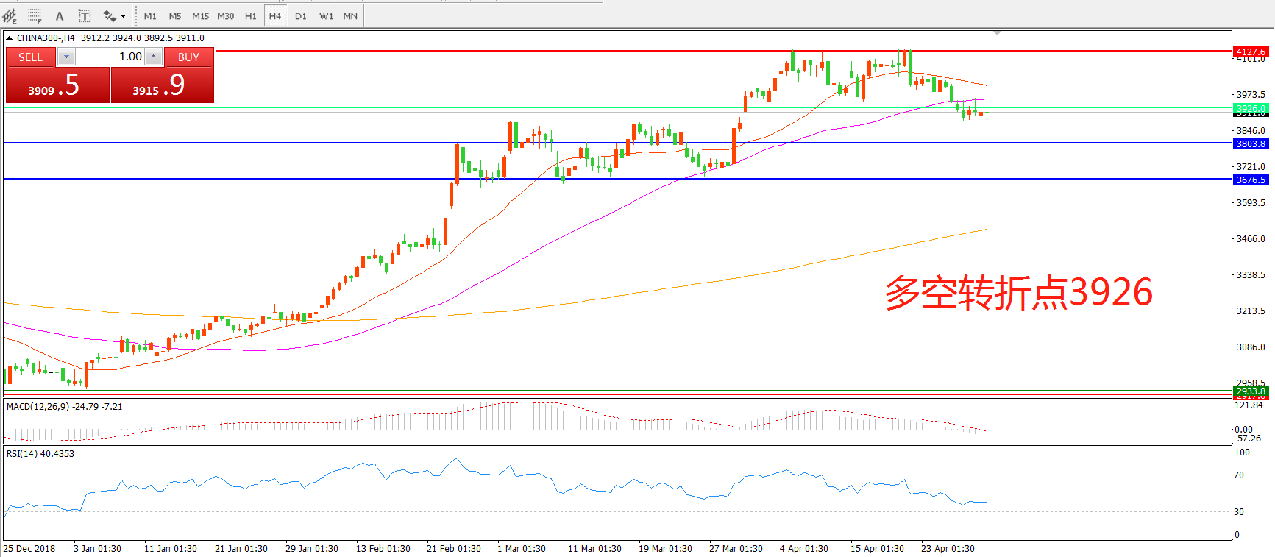The image size is (1275, 557).
Task: Select the M15 timeframe
Action: click(200, 16)
